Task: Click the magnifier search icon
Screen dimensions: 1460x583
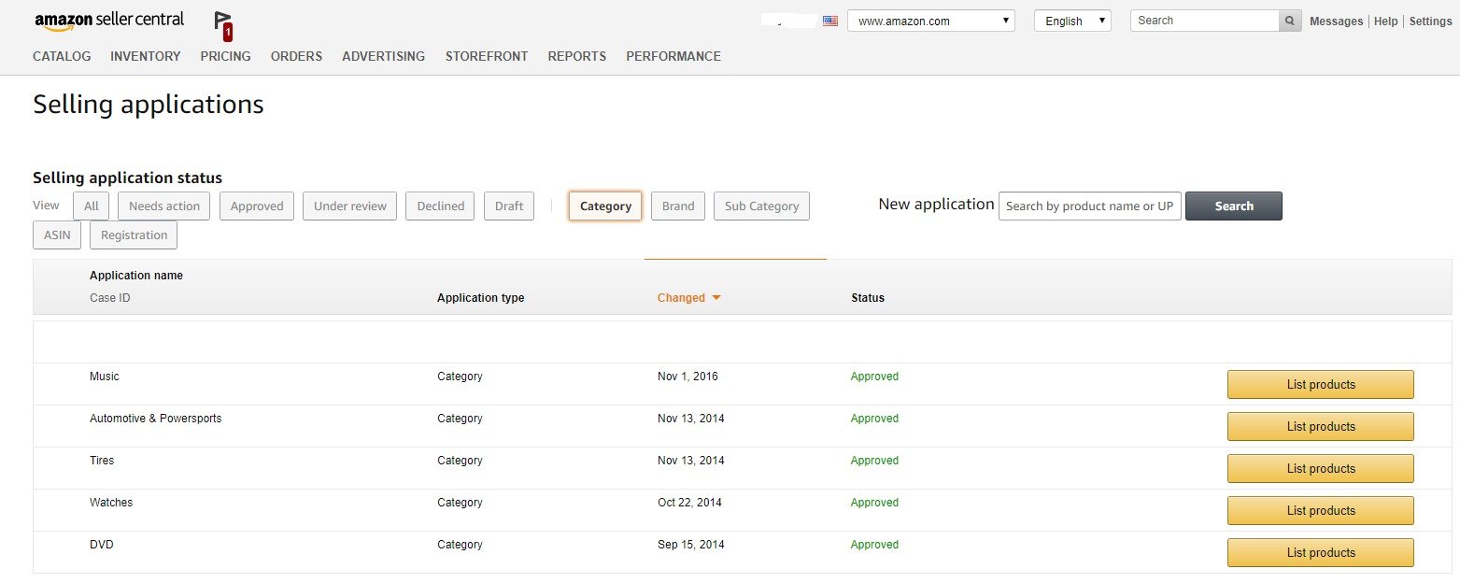Action: (x=1290, y=21)
